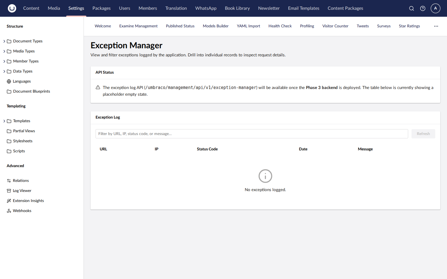Open the help question mark icon
The image size is (447, 279).
pyautogui.click(x=423, y=8)
